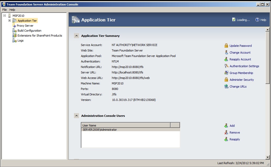Click the Remove user link
This screenshot has height=167, width=271.
pyautogui.click(x=235, y=133)
